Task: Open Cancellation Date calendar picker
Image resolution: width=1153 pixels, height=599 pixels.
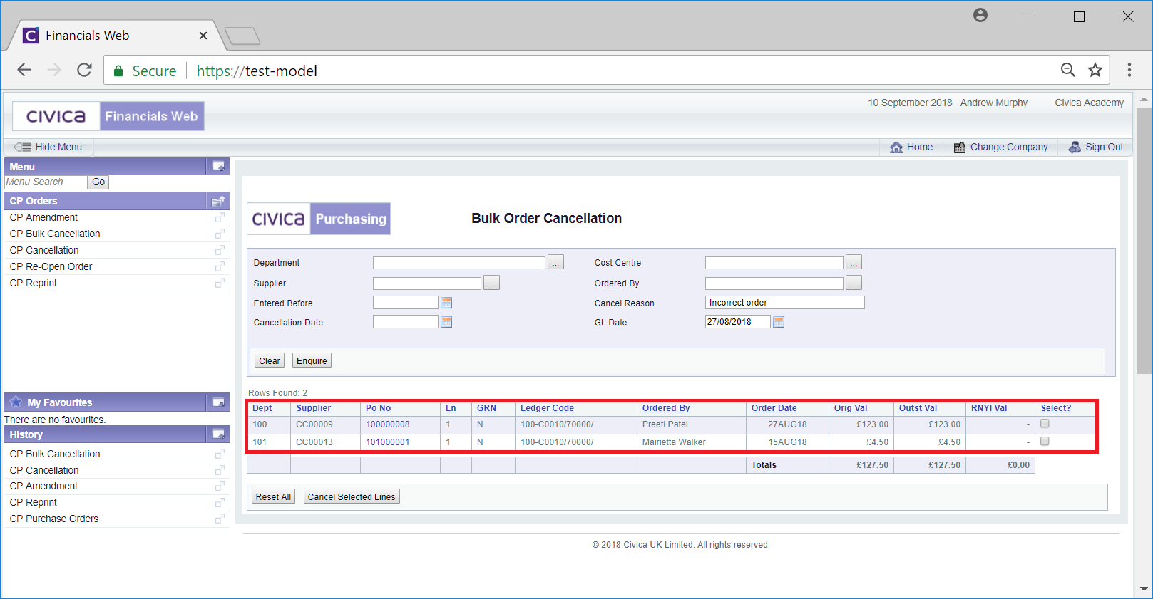Action: coord(446,322)
